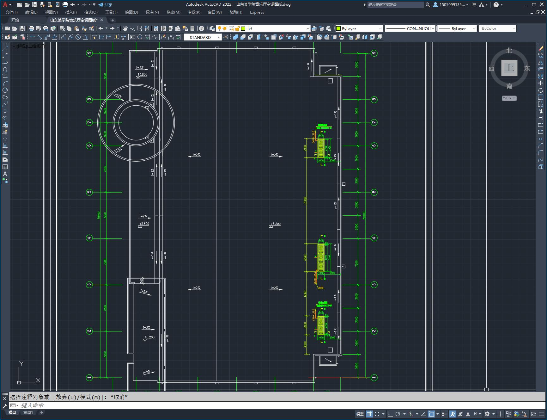Click the 共享 share button
547x420 pixels.
105,4
